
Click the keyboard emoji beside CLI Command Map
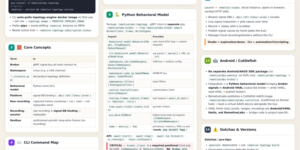coord(19,142)
